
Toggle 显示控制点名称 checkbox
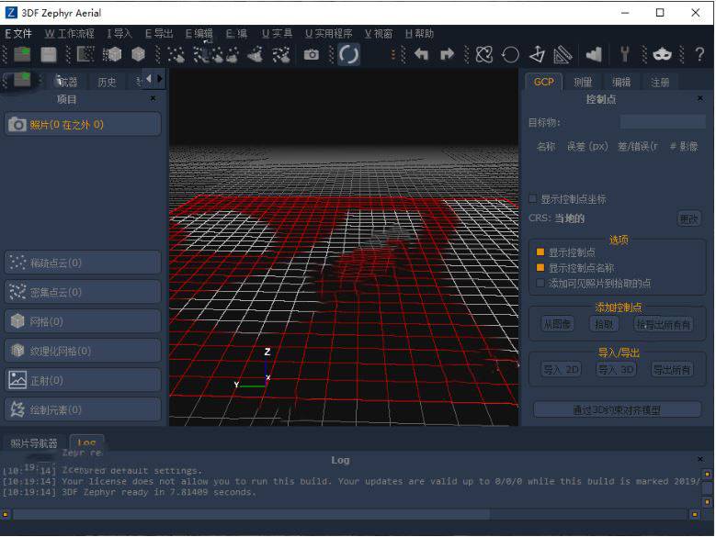click(x=540, y=268)
